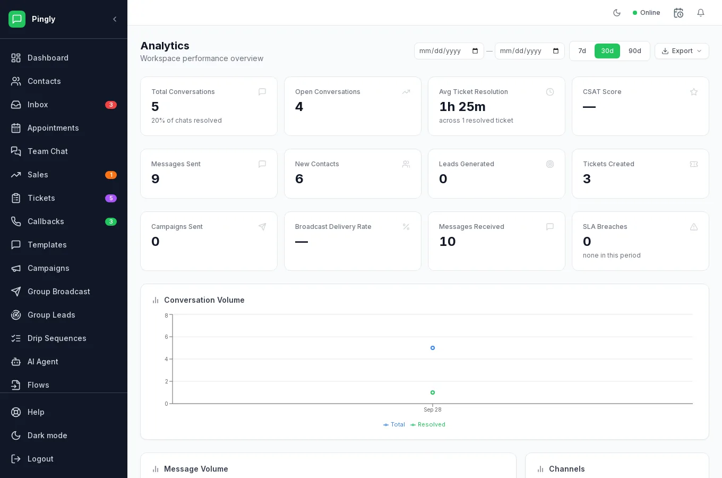
Task: Open the end date calendar picker icon
Action: [x=556, y=51]
